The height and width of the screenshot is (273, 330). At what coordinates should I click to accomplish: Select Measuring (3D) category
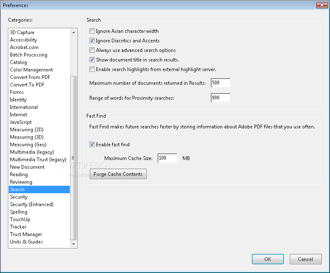pos(39,137)
